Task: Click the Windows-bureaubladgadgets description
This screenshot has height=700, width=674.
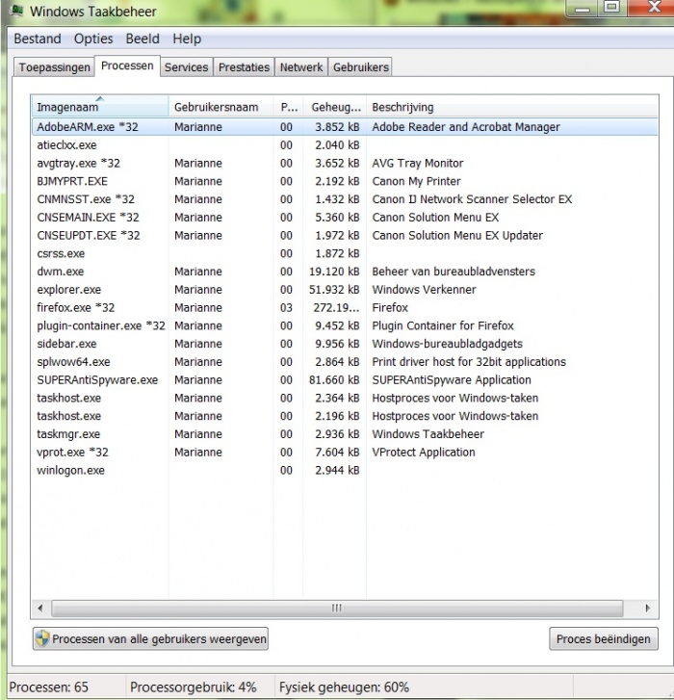Action: coord(448,344)
